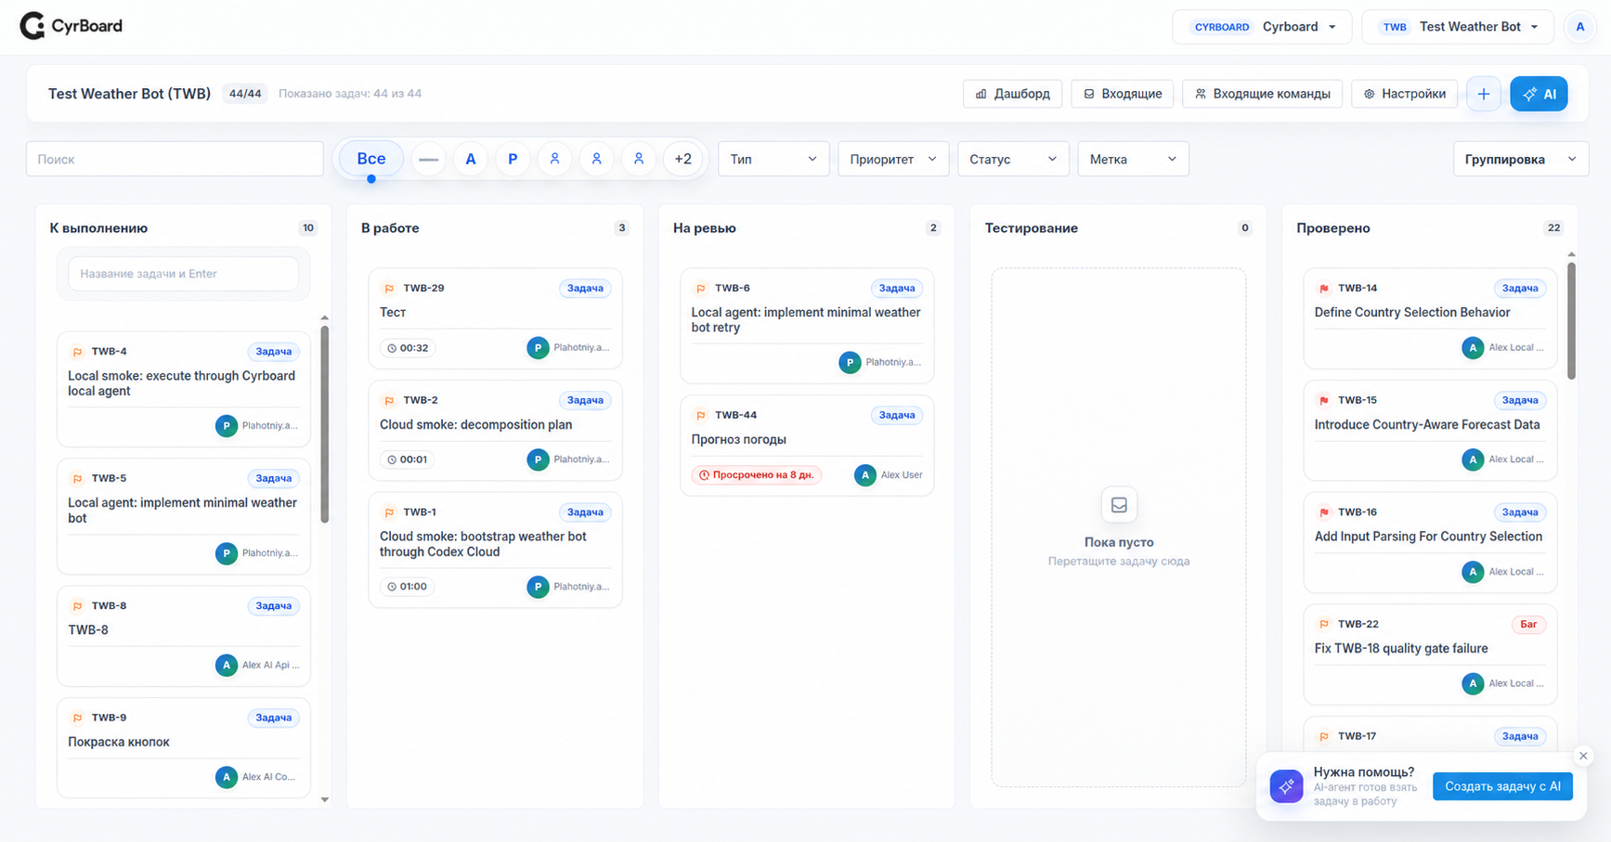Open the user avatar A menu
1611x842 pixels.
(x=1579, y=27)
